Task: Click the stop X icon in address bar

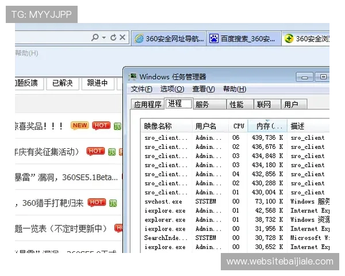Action: click(x=122, y=37)
